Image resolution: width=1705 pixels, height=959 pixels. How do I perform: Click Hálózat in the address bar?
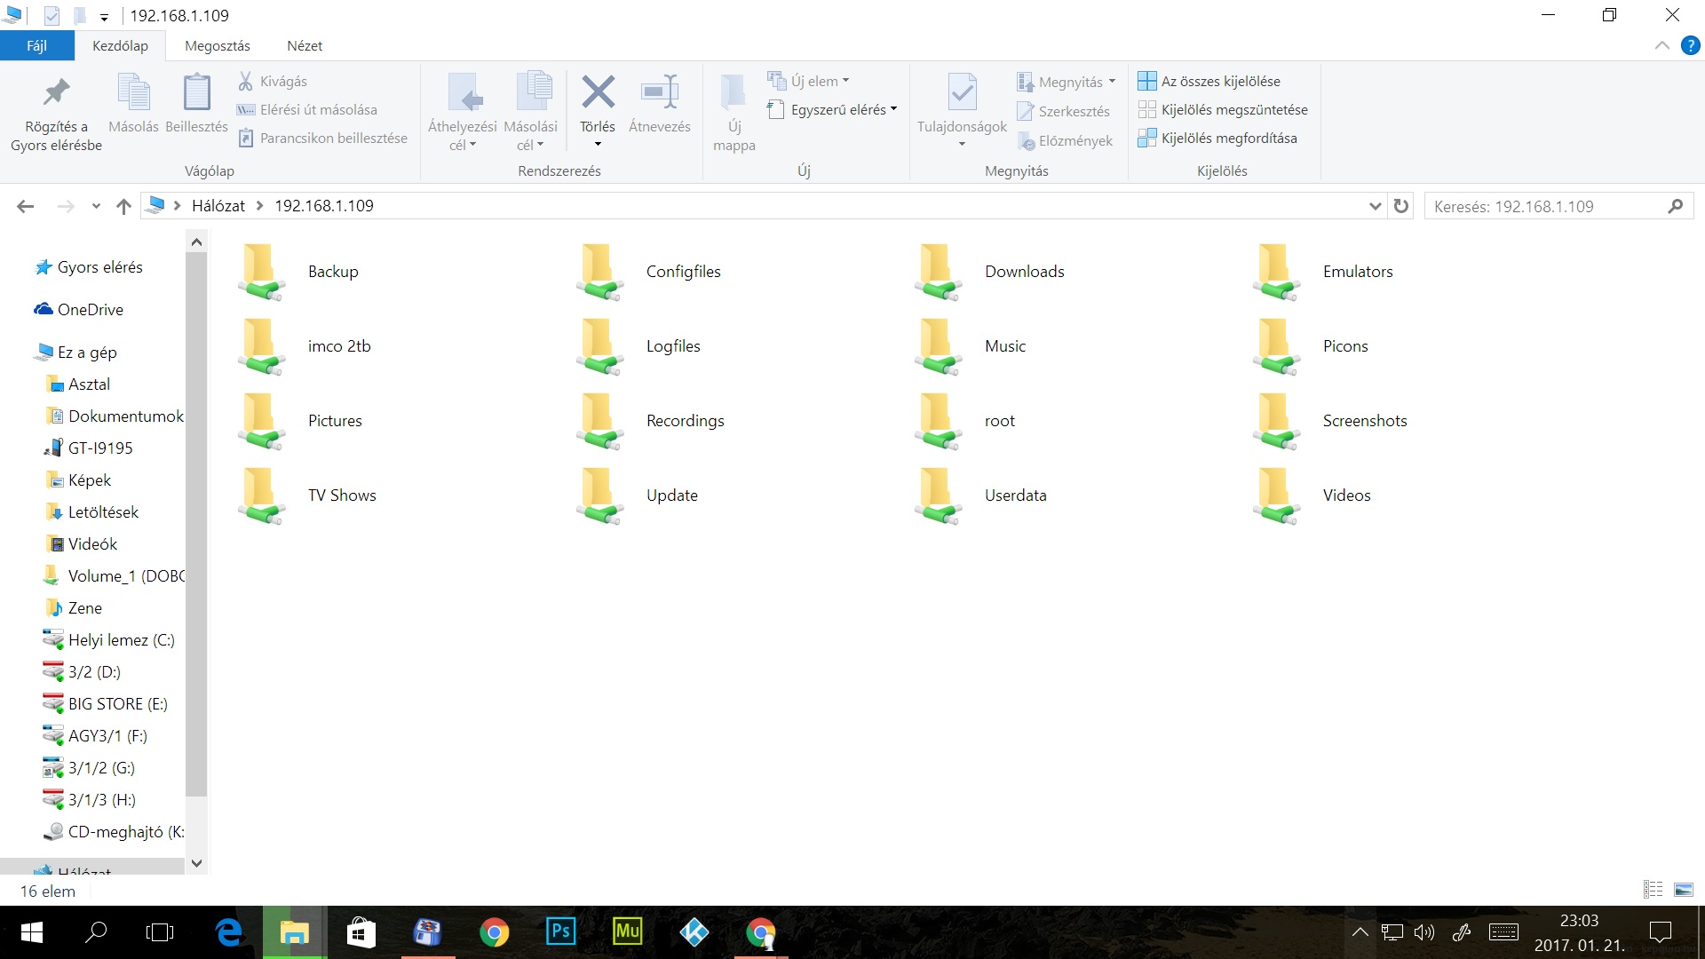click(218, 205)
